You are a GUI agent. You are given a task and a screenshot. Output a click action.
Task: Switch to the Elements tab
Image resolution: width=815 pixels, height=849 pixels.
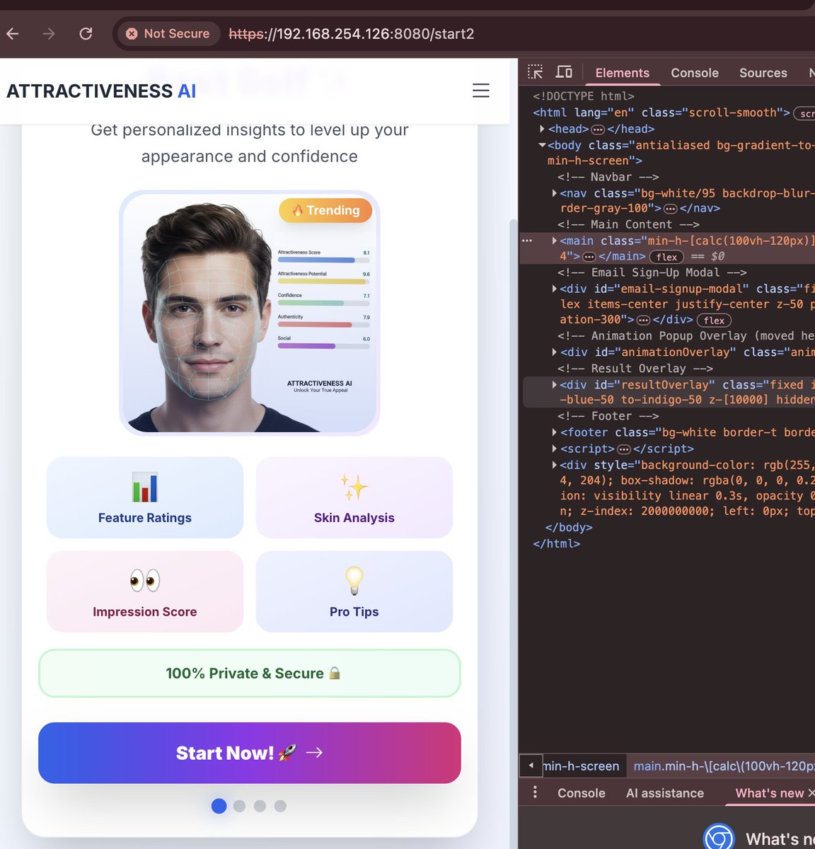pyautogui.click(x=623, y=73)
